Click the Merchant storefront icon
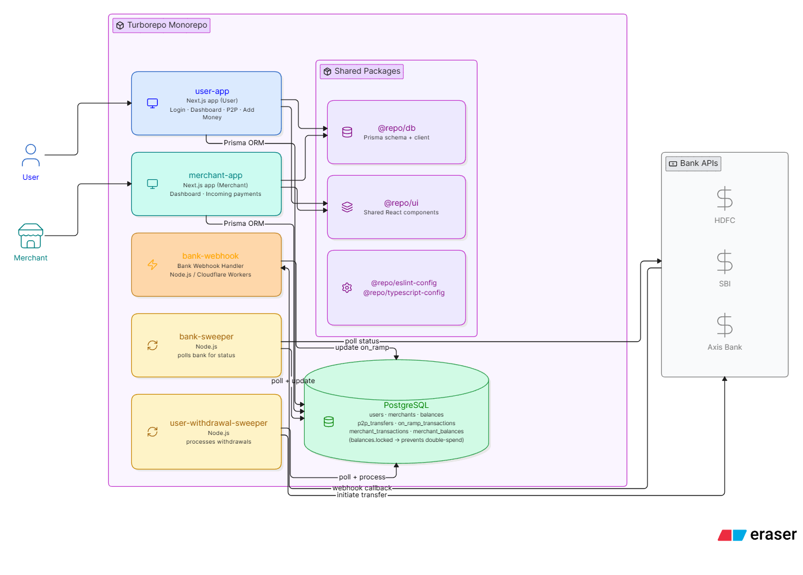 pyautogui.click(x=31, y=236)
